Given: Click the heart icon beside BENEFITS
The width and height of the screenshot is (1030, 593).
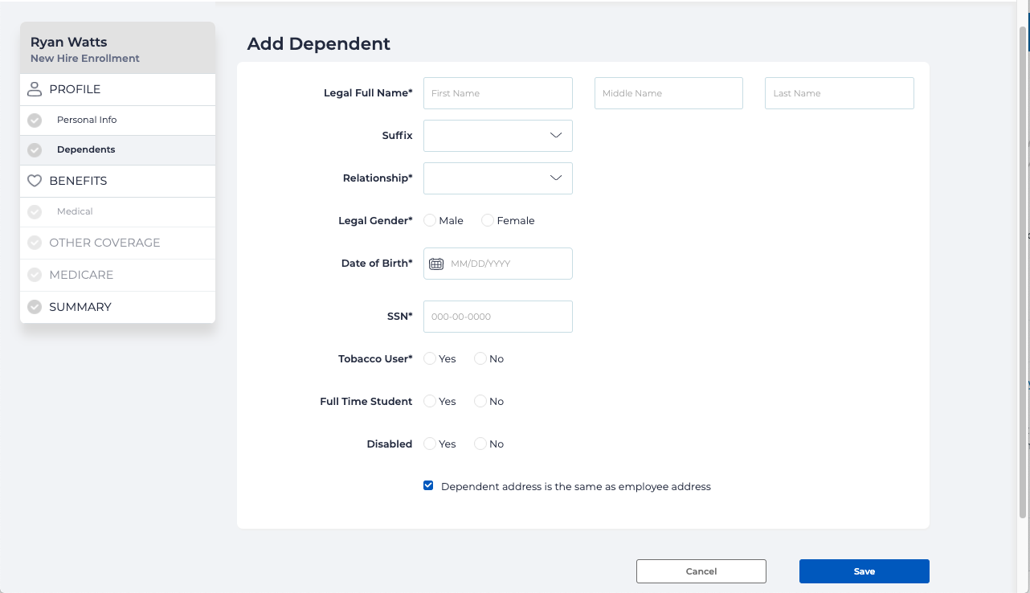Looking at the screenshot, I should coord(35,180).
